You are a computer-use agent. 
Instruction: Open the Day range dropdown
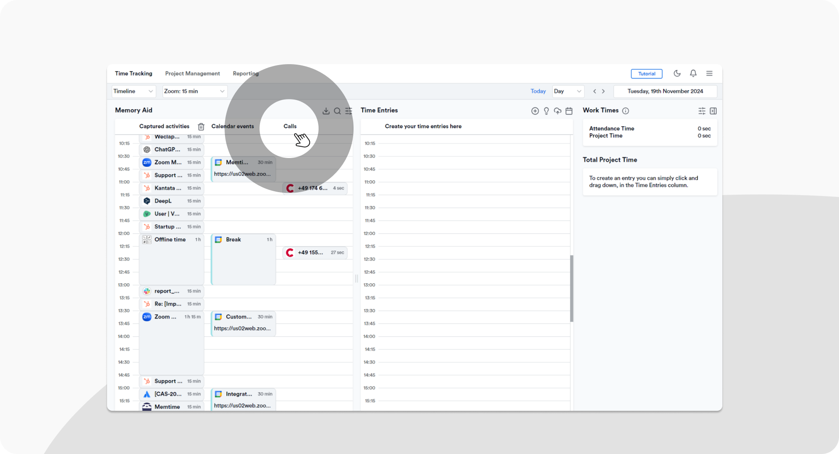[568, 91]
